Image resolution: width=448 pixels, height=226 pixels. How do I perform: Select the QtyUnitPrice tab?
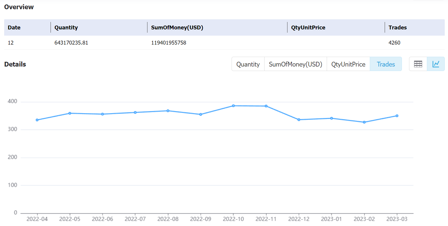pos(348,64)
